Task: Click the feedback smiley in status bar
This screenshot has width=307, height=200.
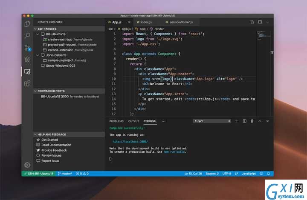Action: [x=261, y=174]
